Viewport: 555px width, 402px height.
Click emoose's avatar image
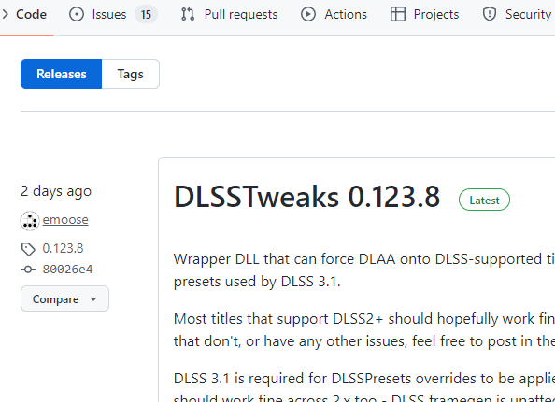[30, 221]
